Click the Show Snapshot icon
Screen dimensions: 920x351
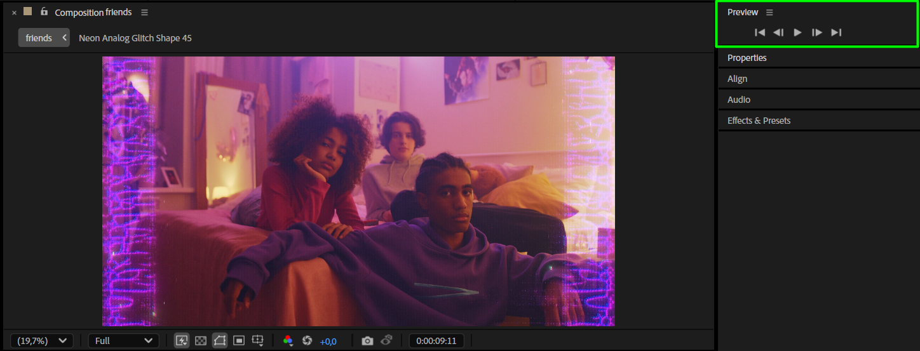386,341
